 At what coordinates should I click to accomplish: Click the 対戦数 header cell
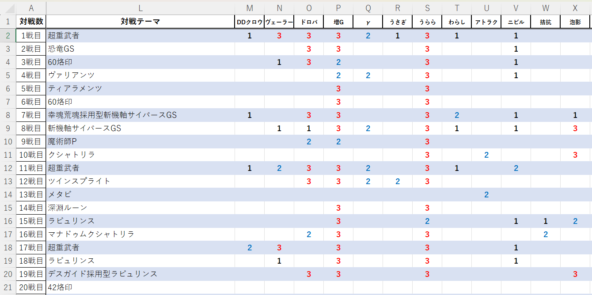[31, 22]
